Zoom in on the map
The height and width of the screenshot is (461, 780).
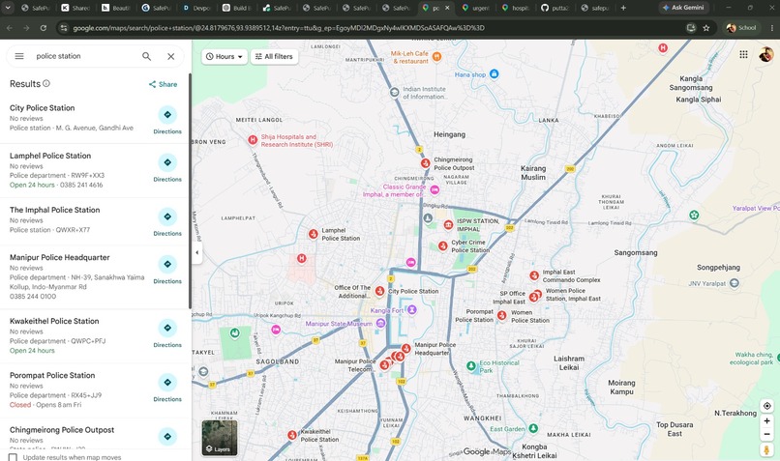point(766,420)
